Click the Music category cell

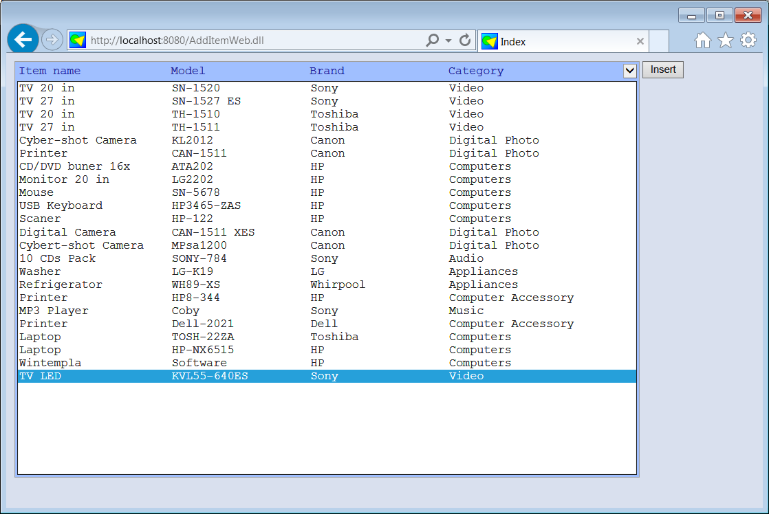(x=466, y=311)
